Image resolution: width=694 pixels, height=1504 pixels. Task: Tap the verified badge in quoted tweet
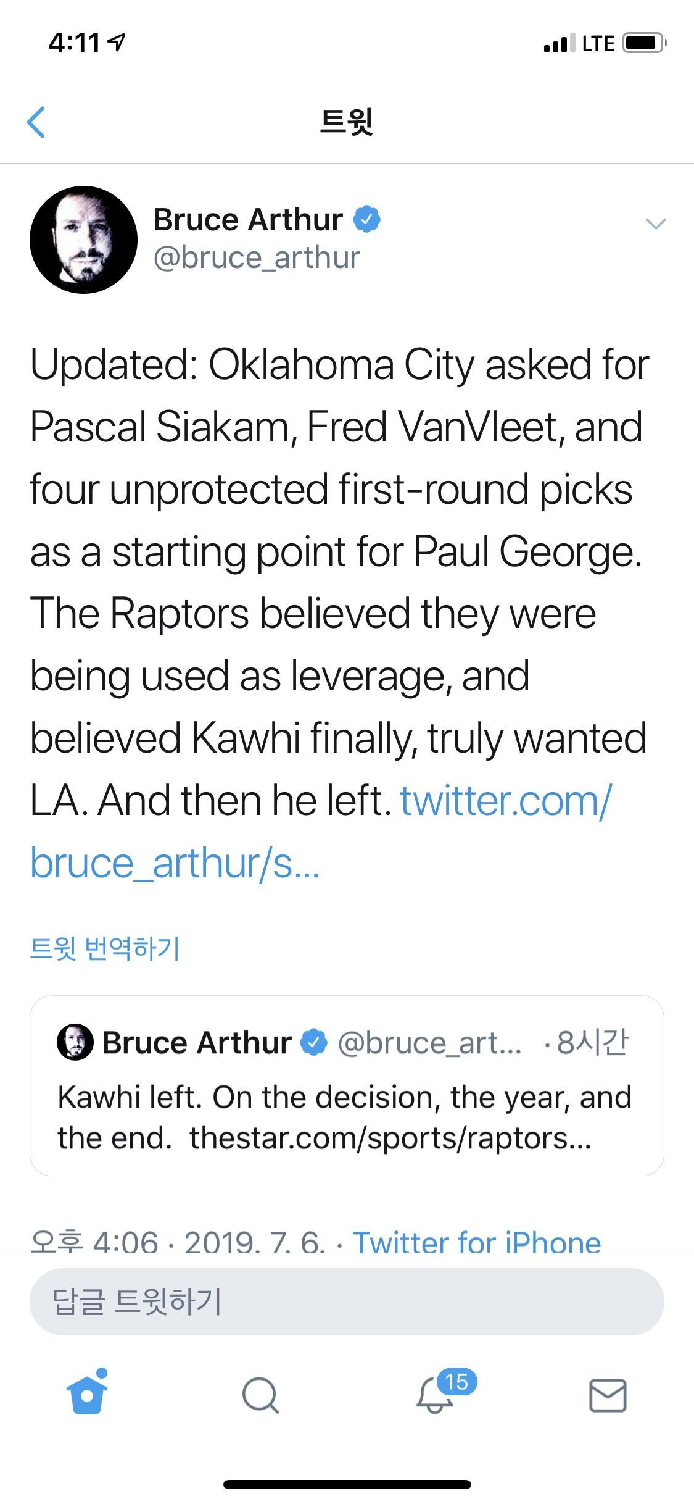click(313, 1043)
